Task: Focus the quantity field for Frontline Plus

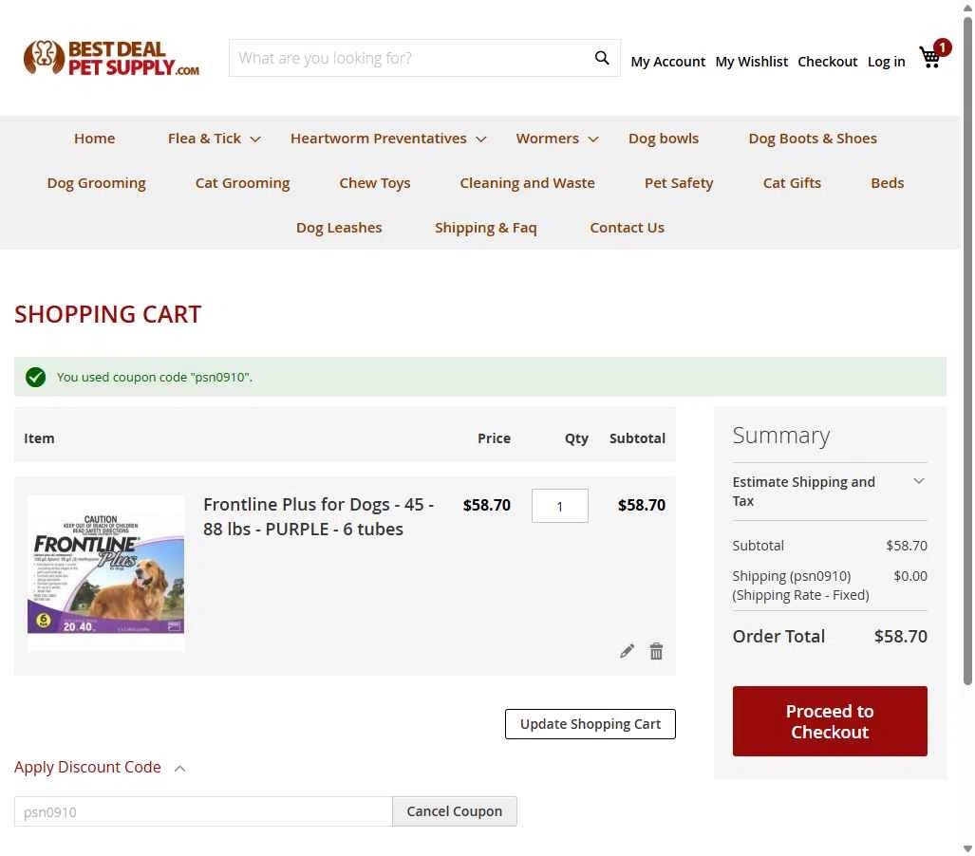Action: tap(559, 506)
